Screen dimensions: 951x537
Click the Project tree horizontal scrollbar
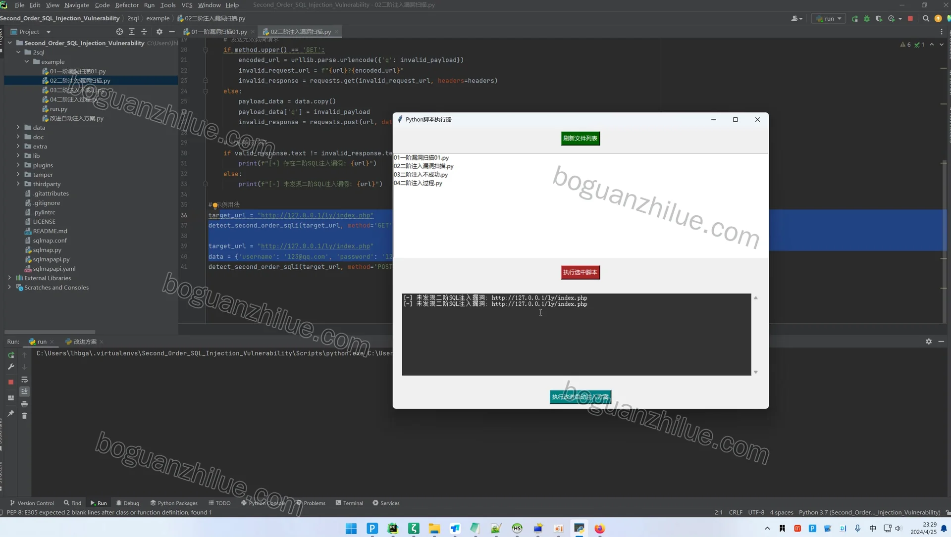pyautogui.click(x=50, y=332)
